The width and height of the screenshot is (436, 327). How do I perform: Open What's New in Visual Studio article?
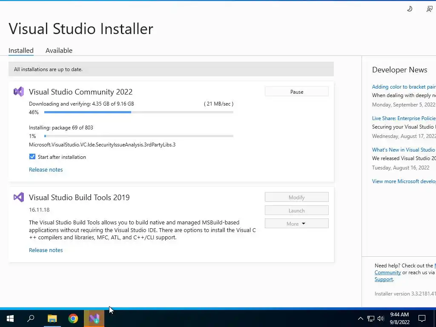tap(404, 149)
